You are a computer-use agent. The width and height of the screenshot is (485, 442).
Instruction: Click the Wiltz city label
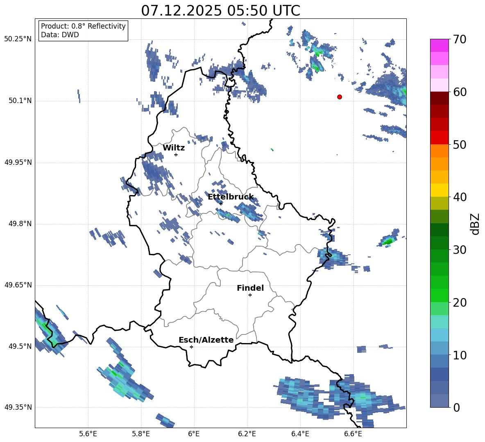pyautogui.click(x=174, y=148)
